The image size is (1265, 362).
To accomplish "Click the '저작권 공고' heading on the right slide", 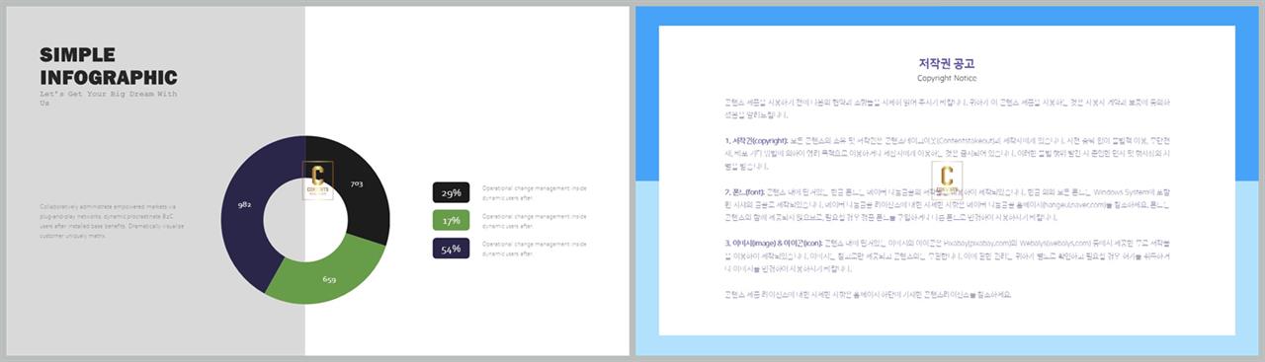I will [x=947, y=63].
